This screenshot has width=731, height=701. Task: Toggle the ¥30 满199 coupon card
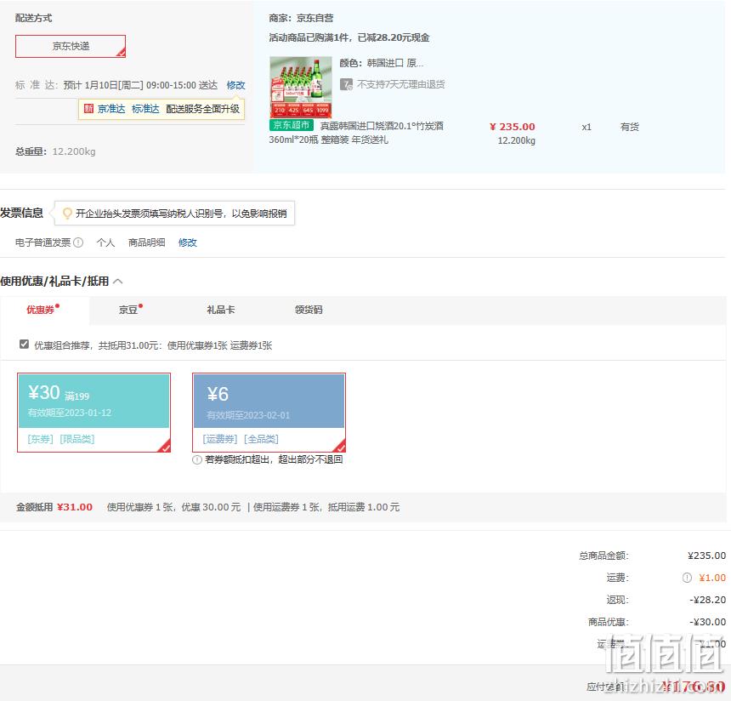click(x=93, y=413)
